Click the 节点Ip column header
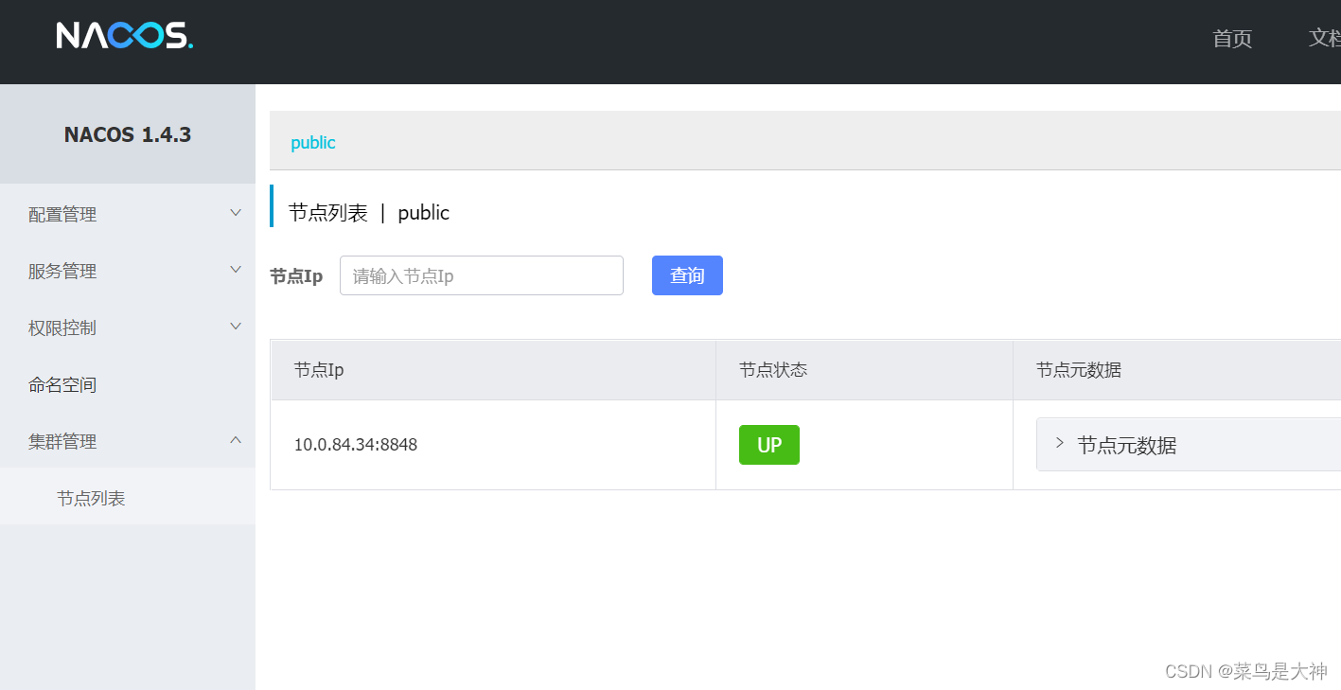Screen dimensions: 1341x690 click(493, 370)
